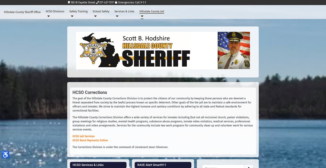Open the Hillsdale County Jail menu

[x=152, y=11]
